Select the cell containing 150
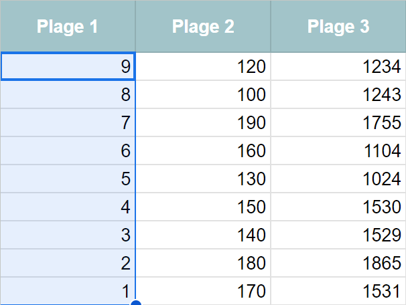 [203, 207]
